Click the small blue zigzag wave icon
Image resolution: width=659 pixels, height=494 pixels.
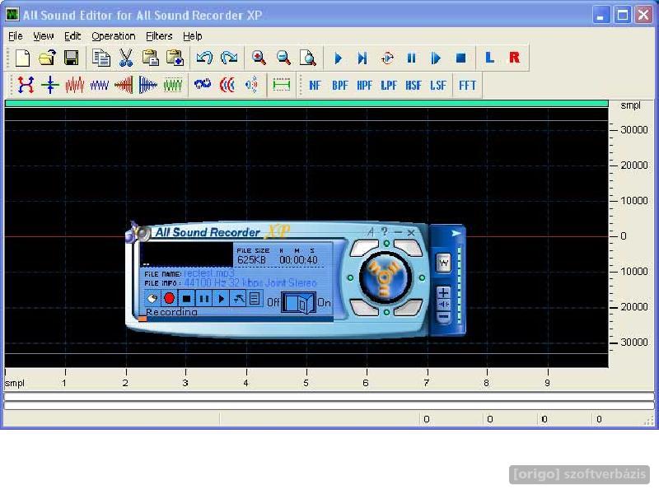tap(99, 86)
